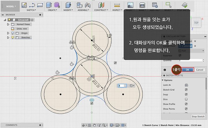This screenshot has height=128, width=208.
Task: Collapse the Browser panel arrows
Action: pos(3,15)
